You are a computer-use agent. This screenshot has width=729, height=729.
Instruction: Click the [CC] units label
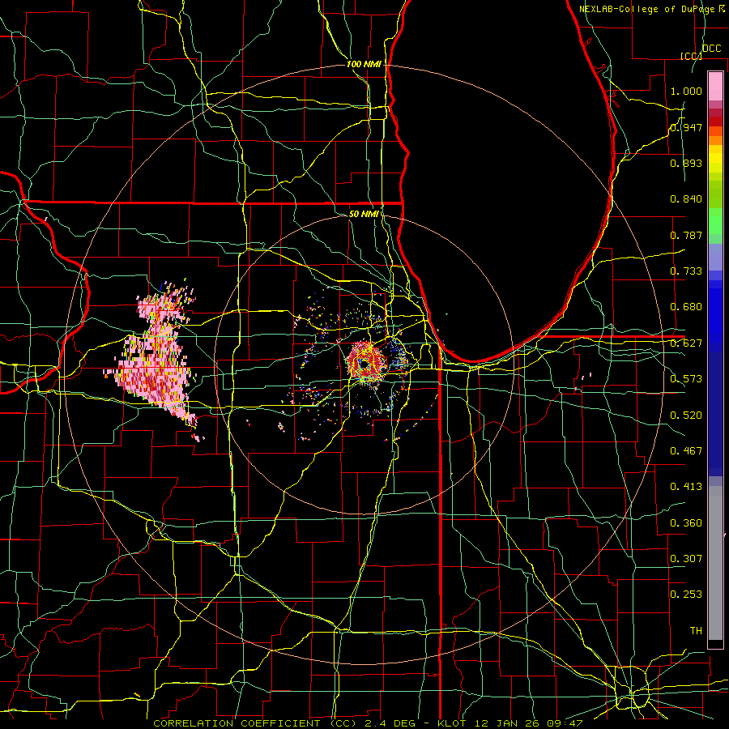pos(691,56)
